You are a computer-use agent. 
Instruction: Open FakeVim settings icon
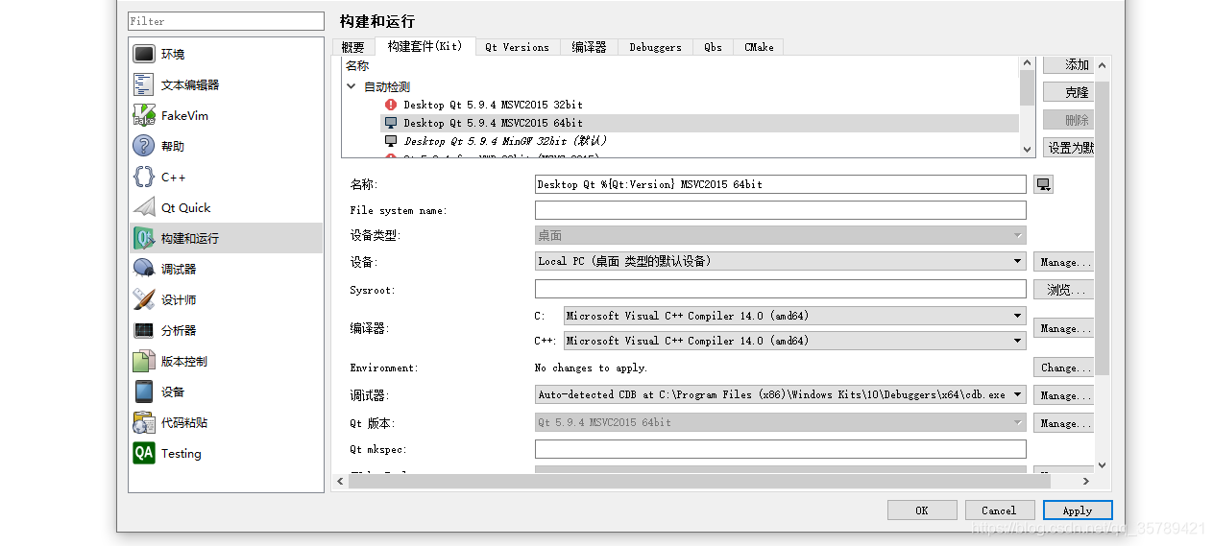coord(144,115)
